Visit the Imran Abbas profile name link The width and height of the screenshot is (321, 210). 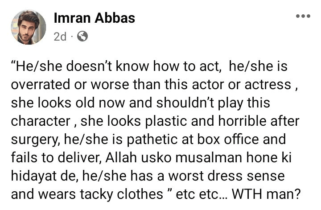[x=94, y=18]
